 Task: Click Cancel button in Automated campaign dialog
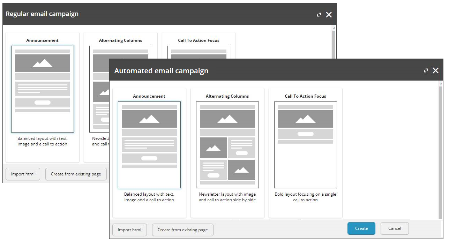pos(395,228)
